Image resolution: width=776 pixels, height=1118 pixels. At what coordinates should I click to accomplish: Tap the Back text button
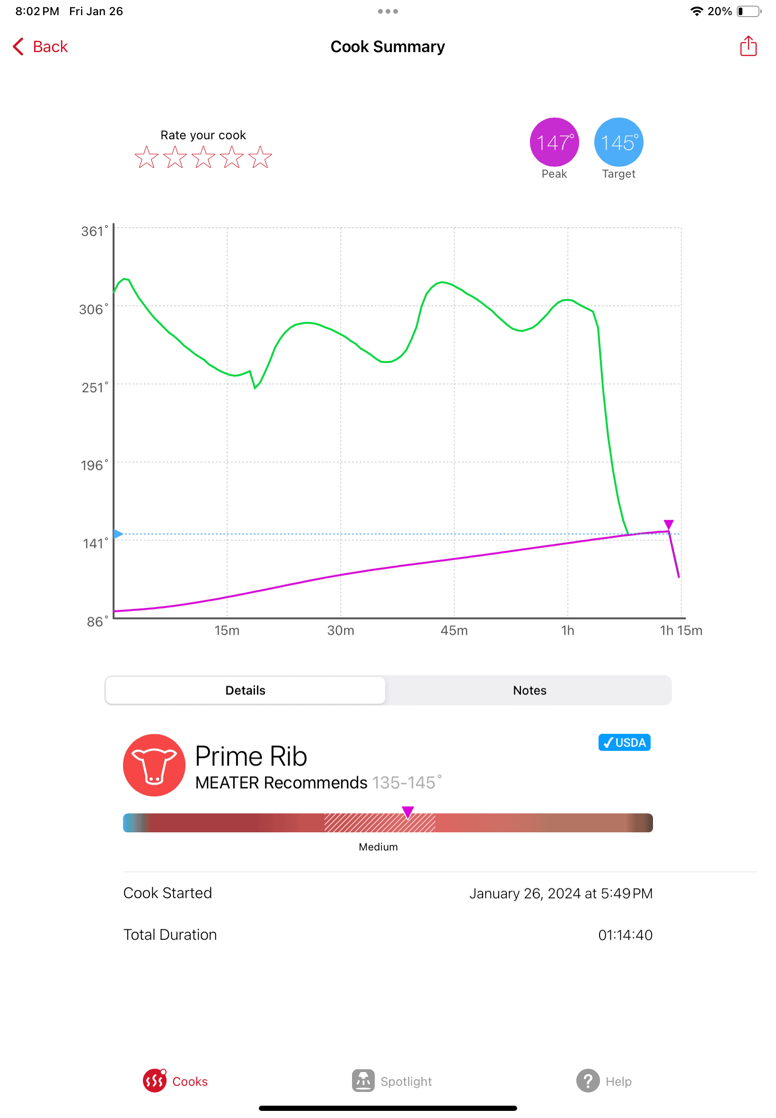pyautogui.click(x=50, y=47)
